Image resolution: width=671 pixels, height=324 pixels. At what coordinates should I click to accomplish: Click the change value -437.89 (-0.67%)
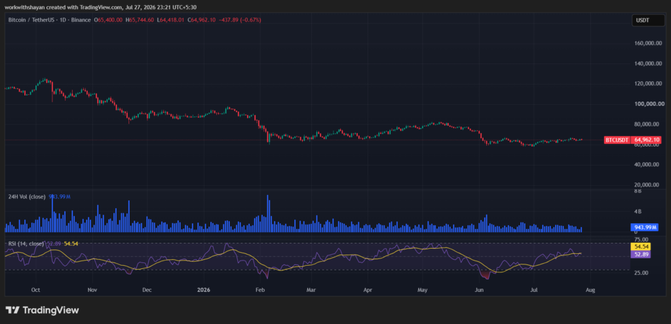240,20
